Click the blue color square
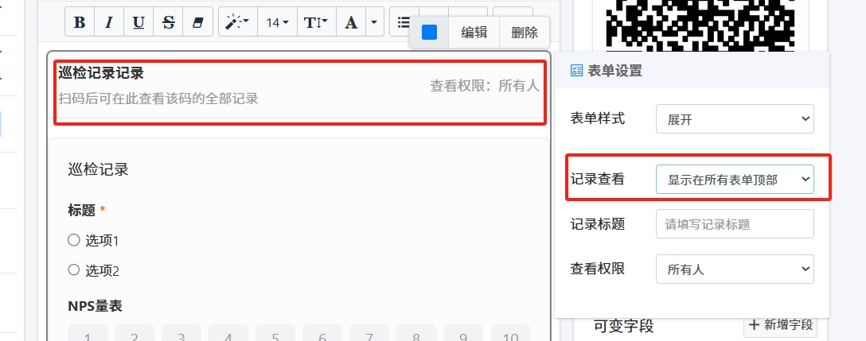Viewport: 866px width, 341px height. [x=429, y=33]
